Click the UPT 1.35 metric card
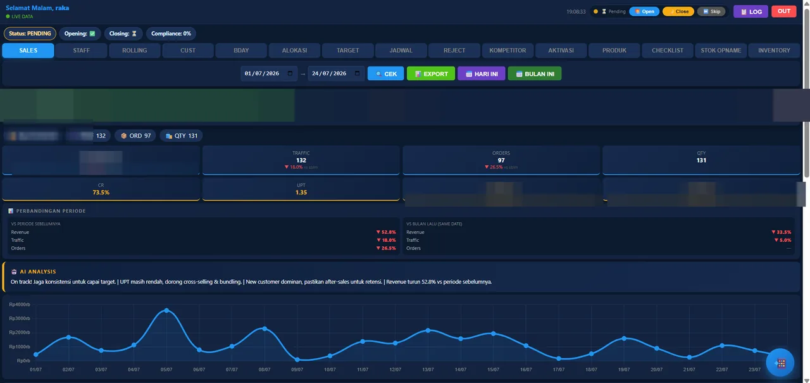 point(301,189)
